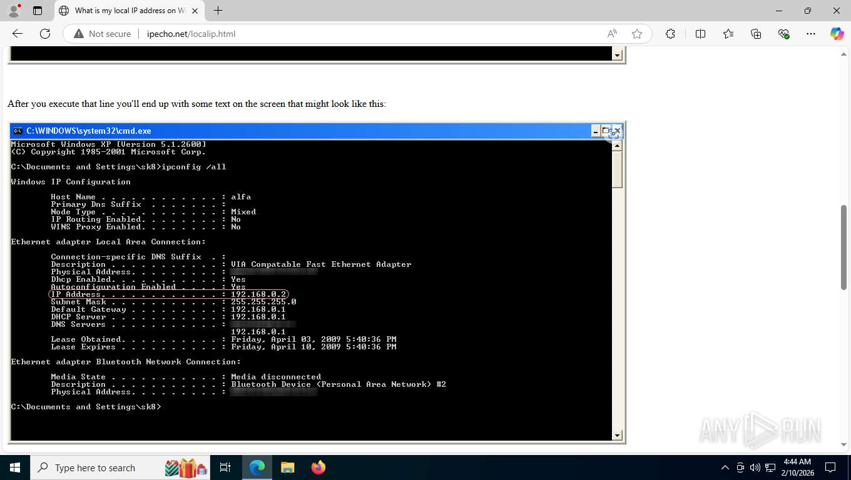Restore down the Edge browser window
851x480 pixels.
tap(808, 11)
